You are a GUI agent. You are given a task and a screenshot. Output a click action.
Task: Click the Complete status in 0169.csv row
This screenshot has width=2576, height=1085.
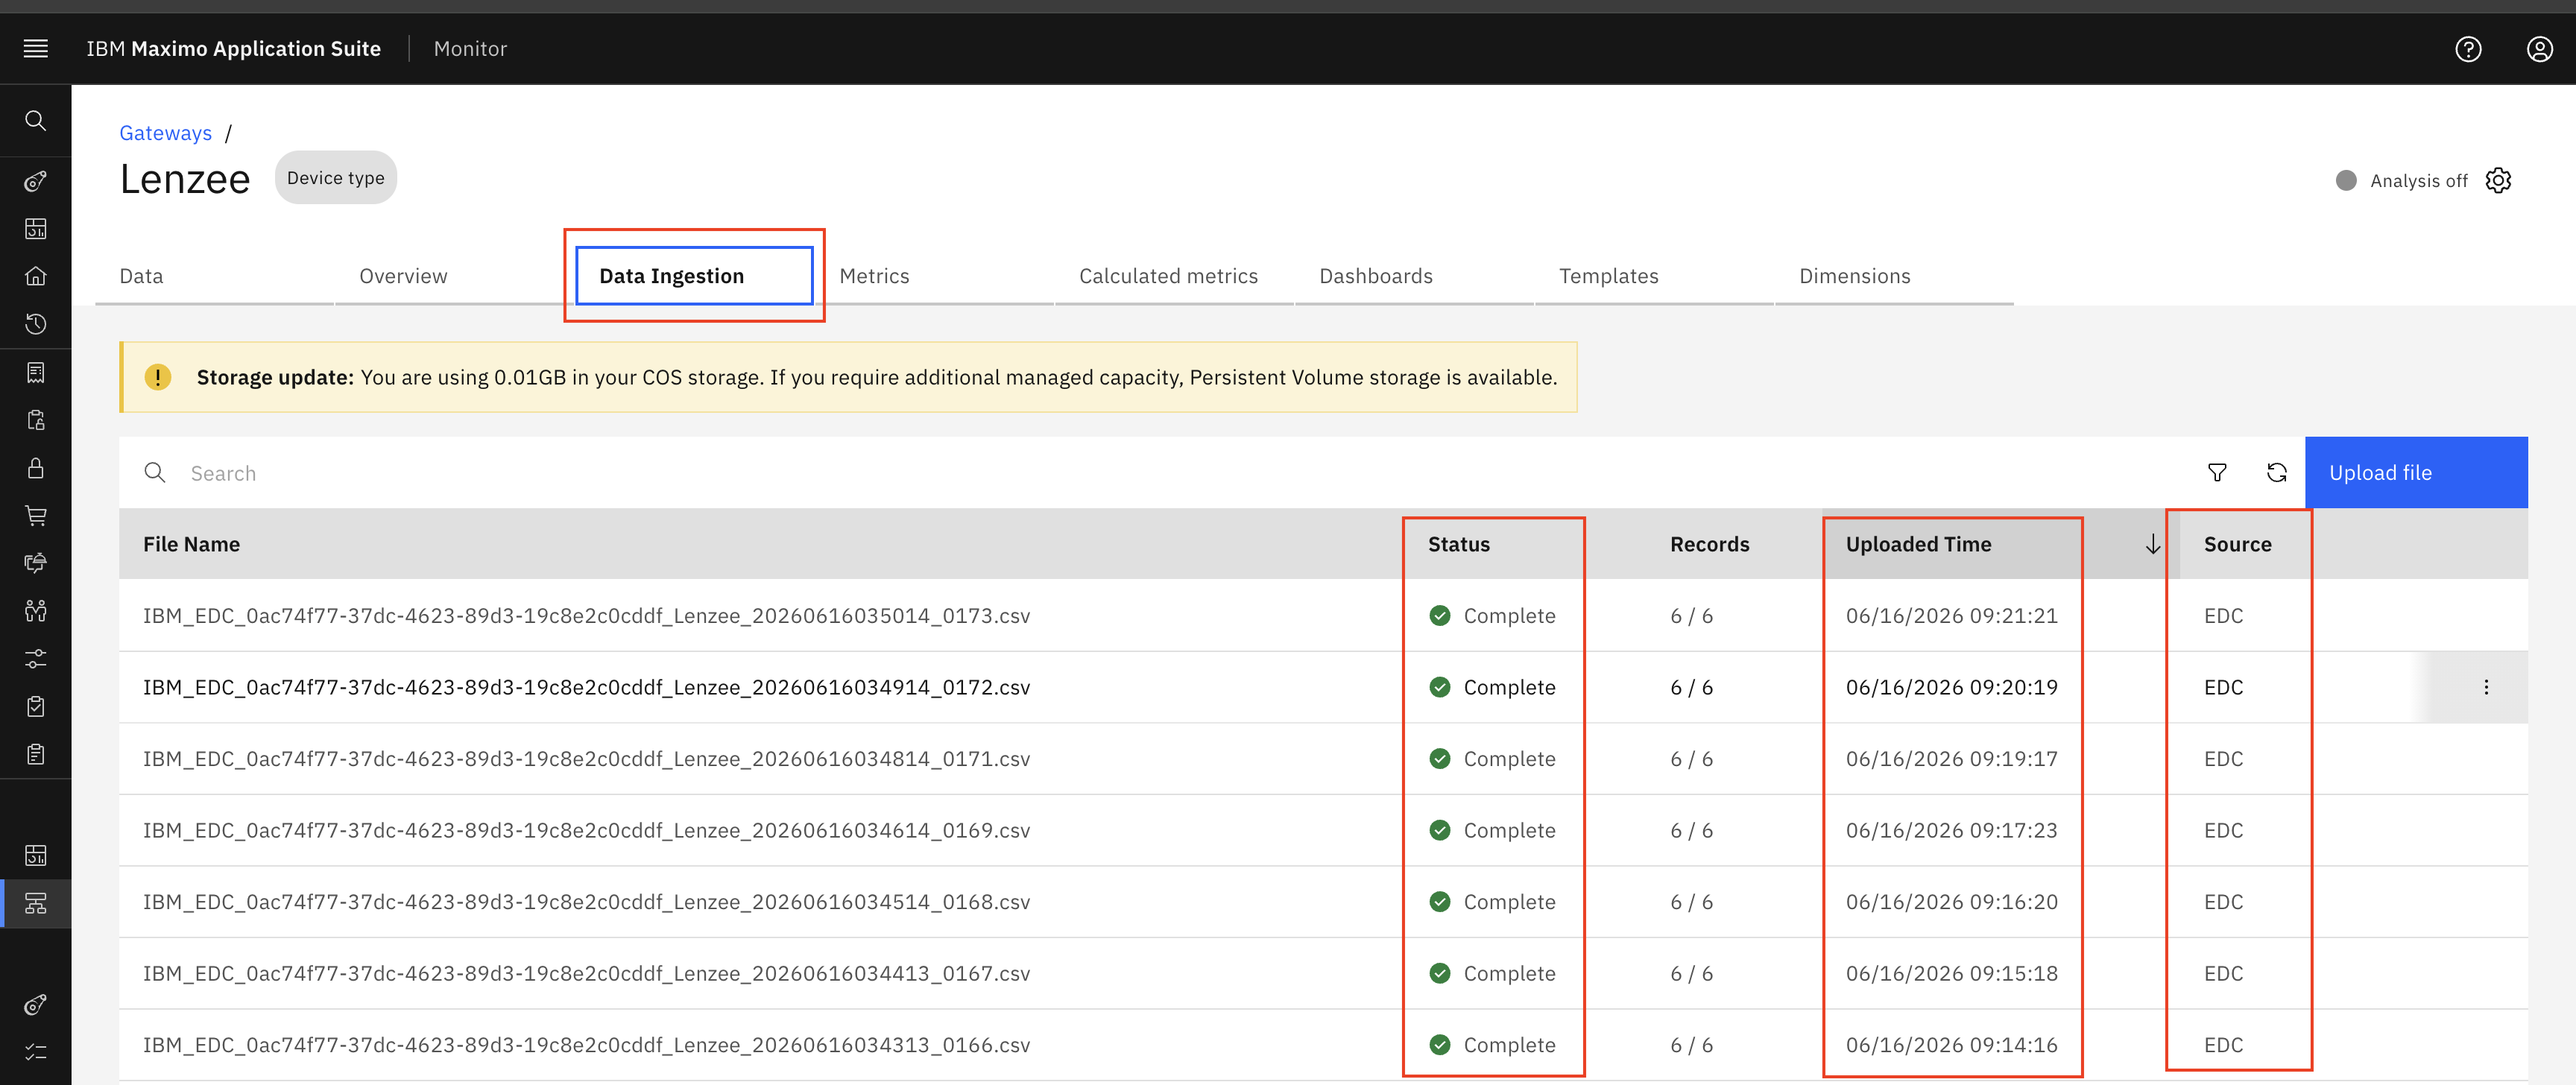point(1492,830)
